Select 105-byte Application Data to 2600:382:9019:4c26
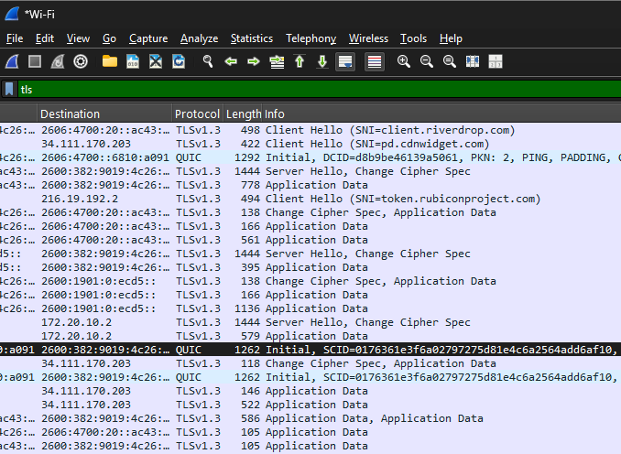621x454 pixels. [310, 446]
